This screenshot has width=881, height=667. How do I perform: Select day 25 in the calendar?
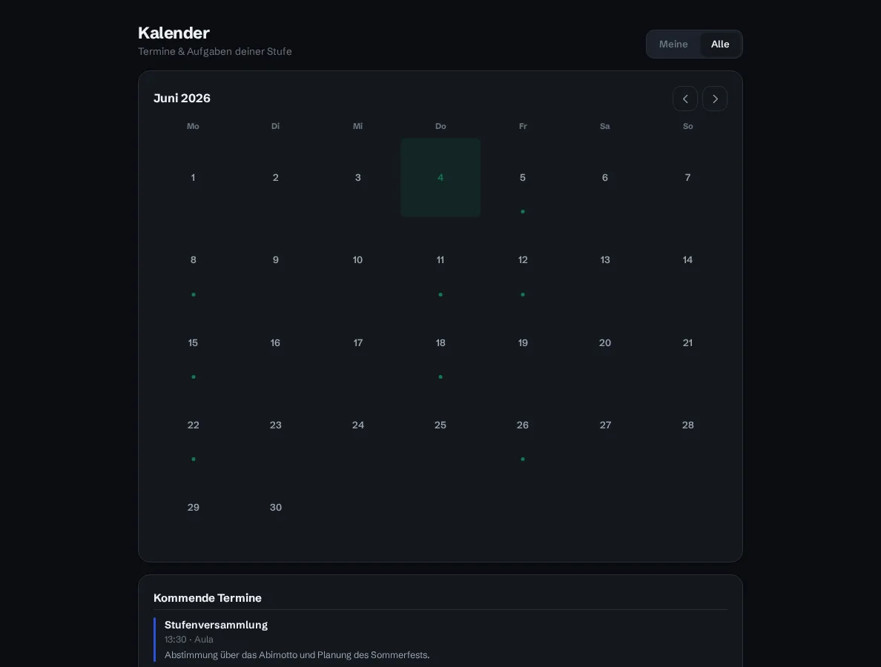click(x=440, y=425)
